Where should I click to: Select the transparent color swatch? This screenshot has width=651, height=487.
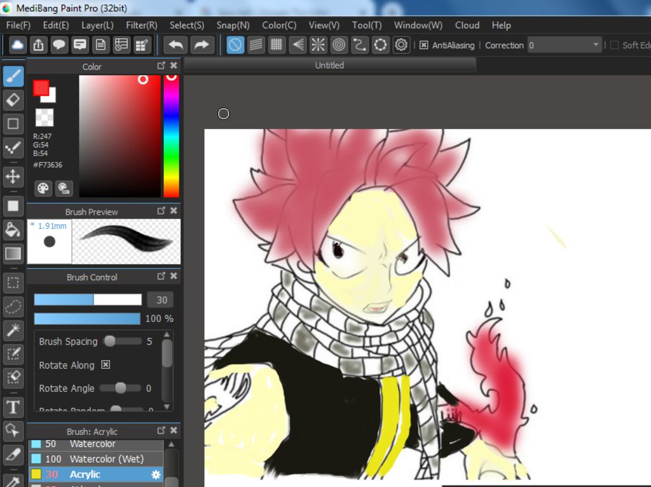(x=45, y=118)
